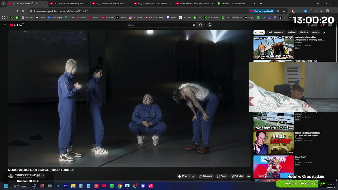Select the Podobne filter chip
338x190 pixels.
coord(292,32)
